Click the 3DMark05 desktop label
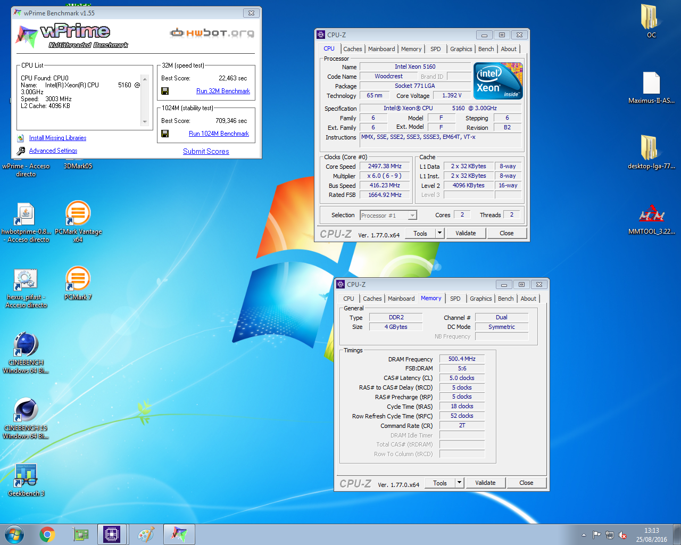This screenshot has width=681, height=545. 78,166
